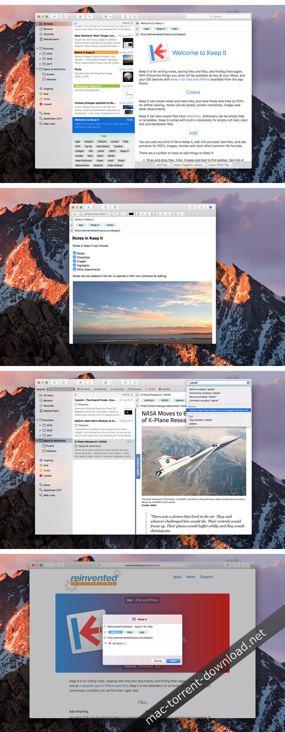Viewport: 285px width, 732px height.
Task: Open the blue info inspector button
Action: 211,207
